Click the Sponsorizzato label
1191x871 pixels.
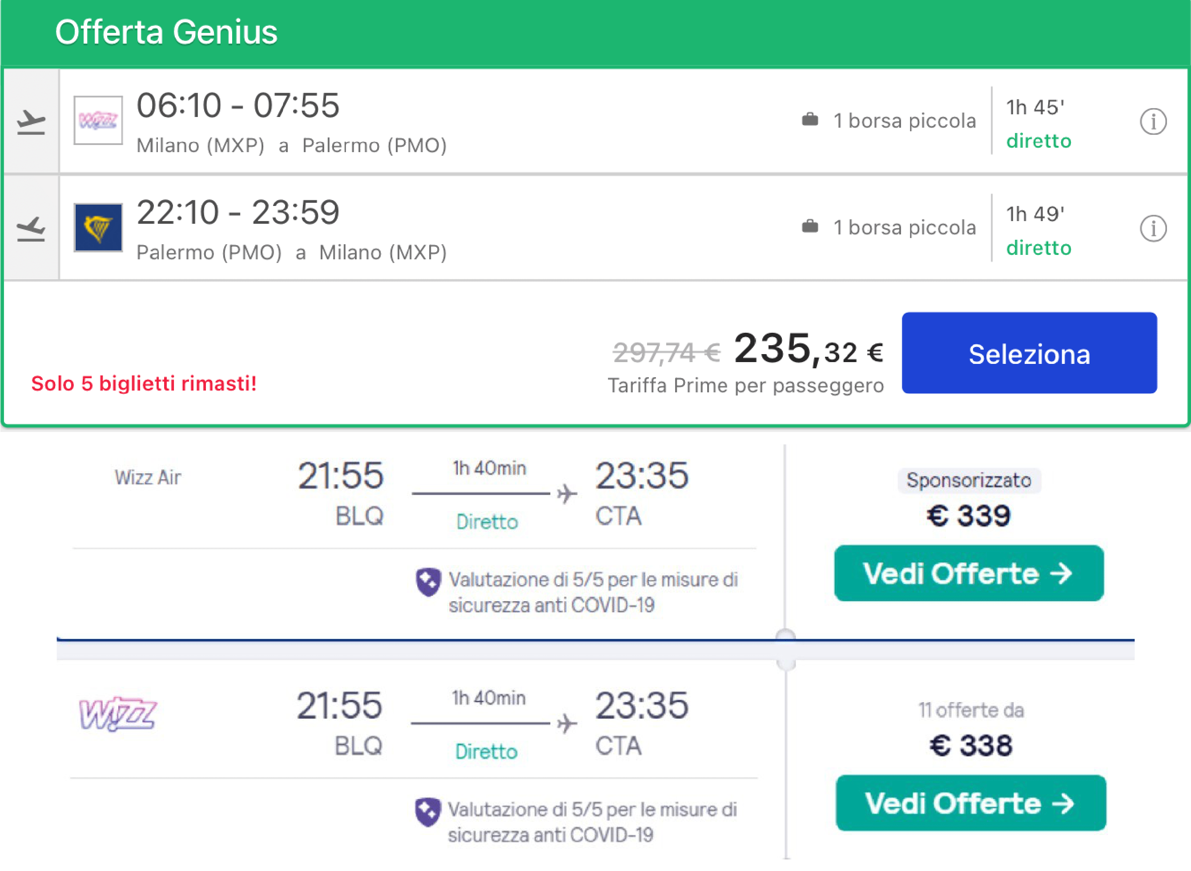click(x=969, y=480)
